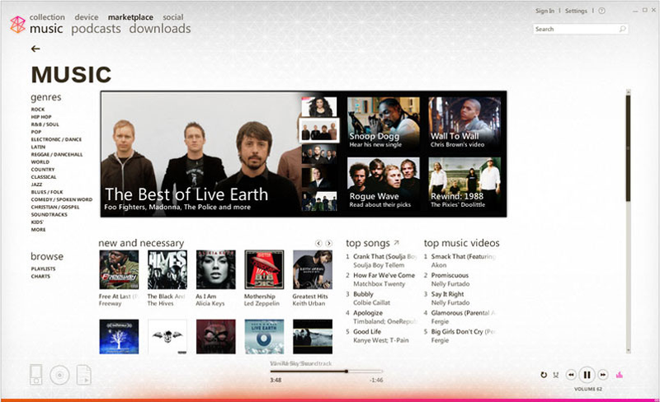Select the podcasts section

pyautogui.click(x=96, y=29)
